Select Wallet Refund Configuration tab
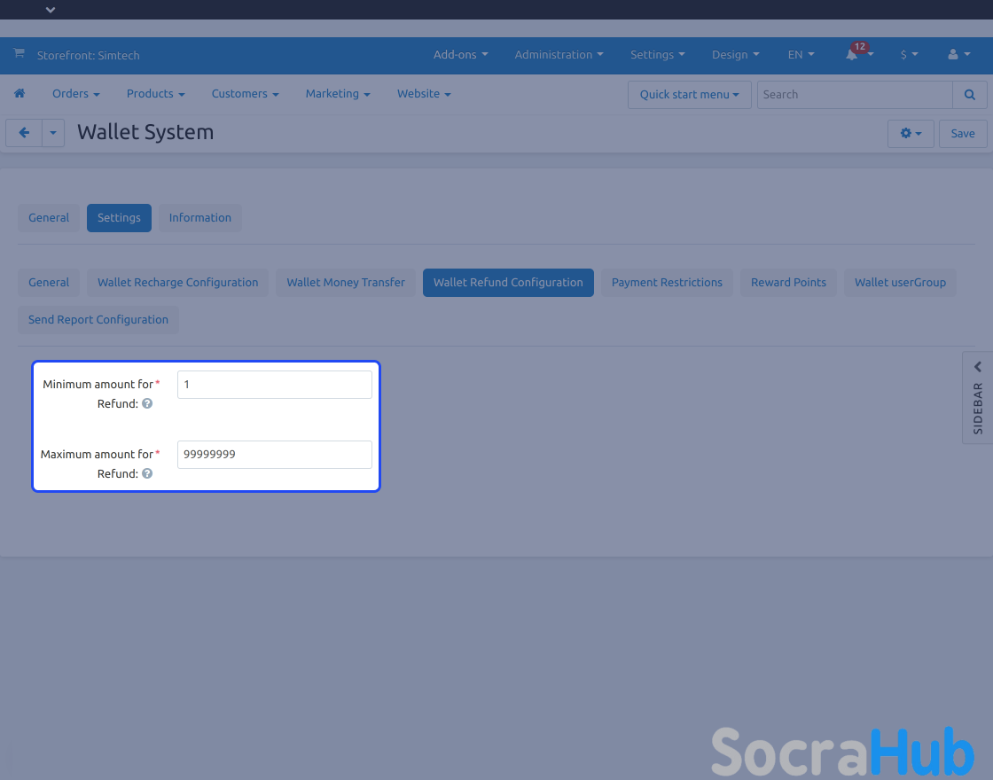Viewport: 993px width, 780px height. [x=509, y=283]
